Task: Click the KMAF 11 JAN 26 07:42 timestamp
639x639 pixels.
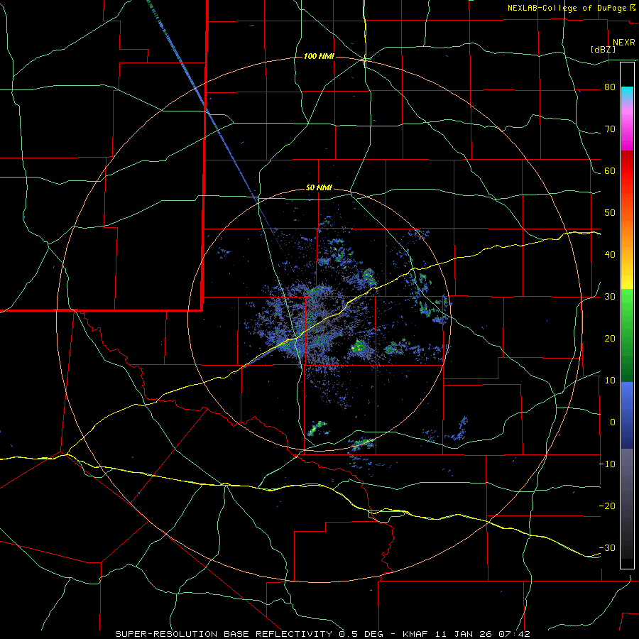Action: [466, 634]
